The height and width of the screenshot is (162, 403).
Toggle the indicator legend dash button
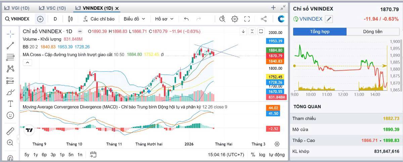click(x=80, y=31)
